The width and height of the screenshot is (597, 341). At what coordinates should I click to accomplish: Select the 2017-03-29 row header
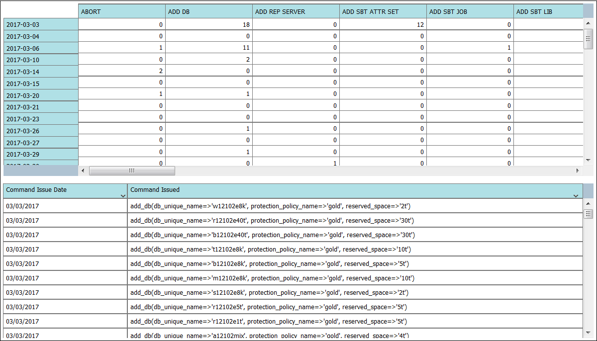(x=41, y=154)
